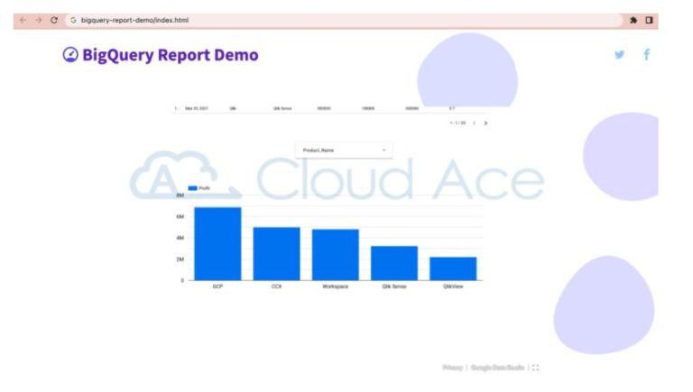Screen dimensions: 693x392
Task: Click the 'Qlik Sense' cell in table row
Action: [x=282, y=108]
